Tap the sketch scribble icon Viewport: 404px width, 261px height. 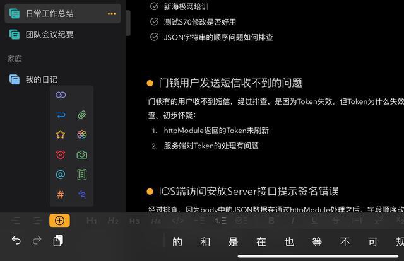(82, 194)
